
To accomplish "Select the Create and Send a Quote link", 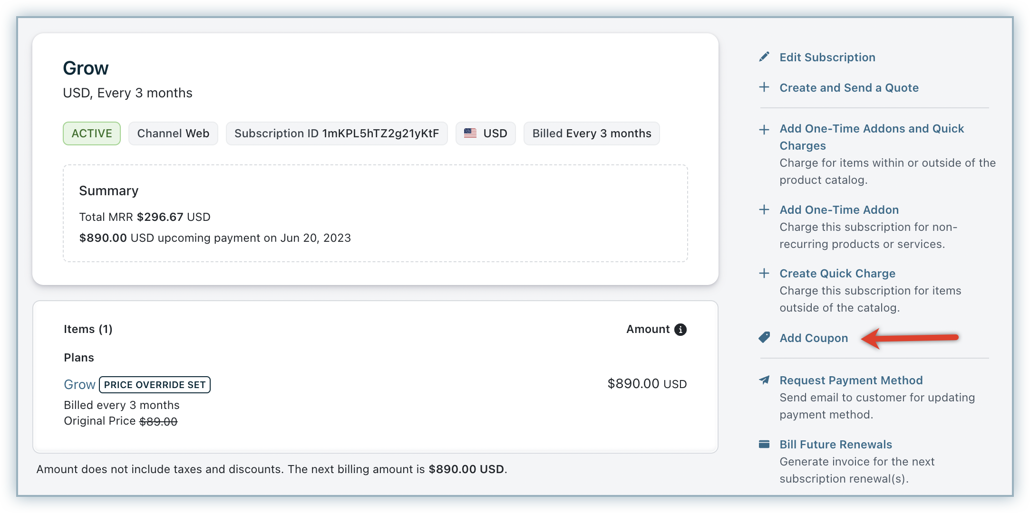I will click(x=849, y=88).
